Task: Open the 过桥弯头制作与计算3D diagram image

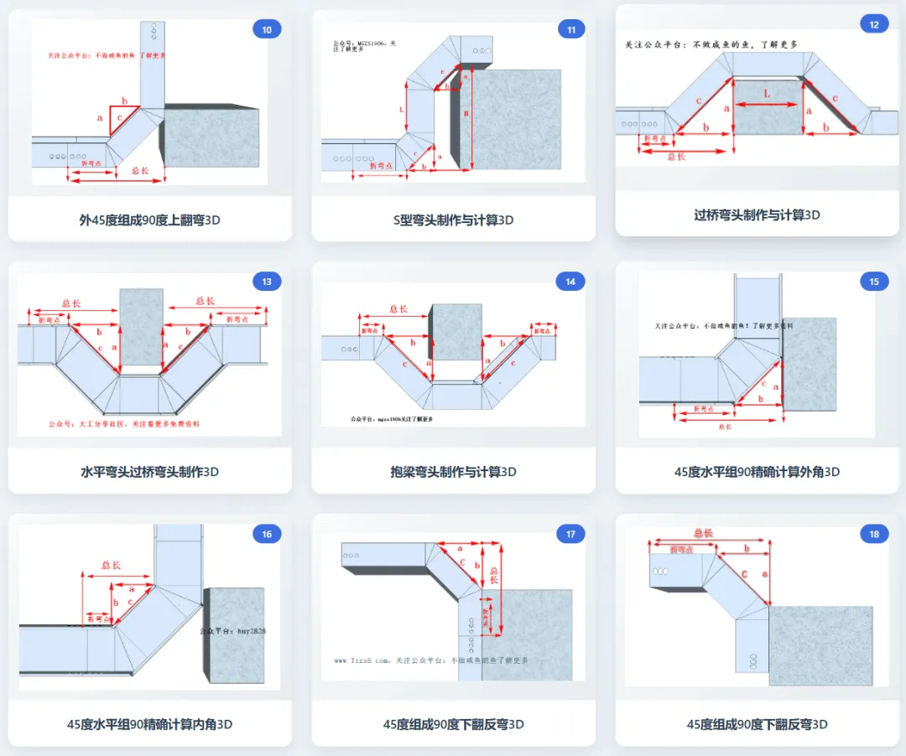Action: (758, 97)
